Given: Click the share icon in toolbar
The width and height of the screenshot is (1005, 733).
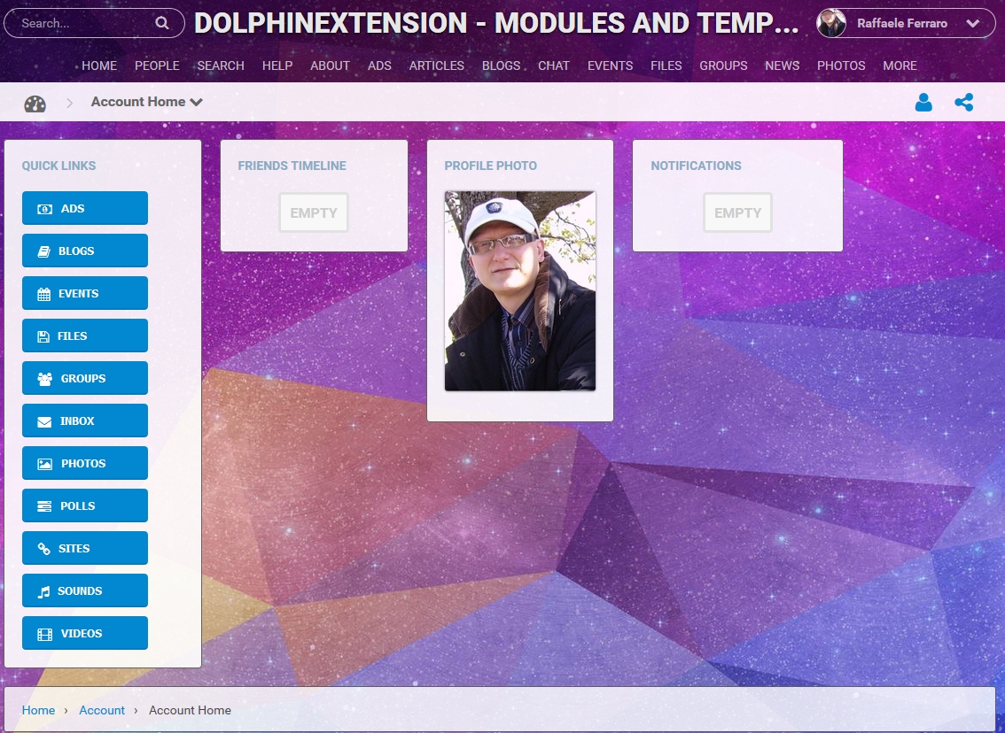Looking at the screenshot, I should (x=964, y=103).
